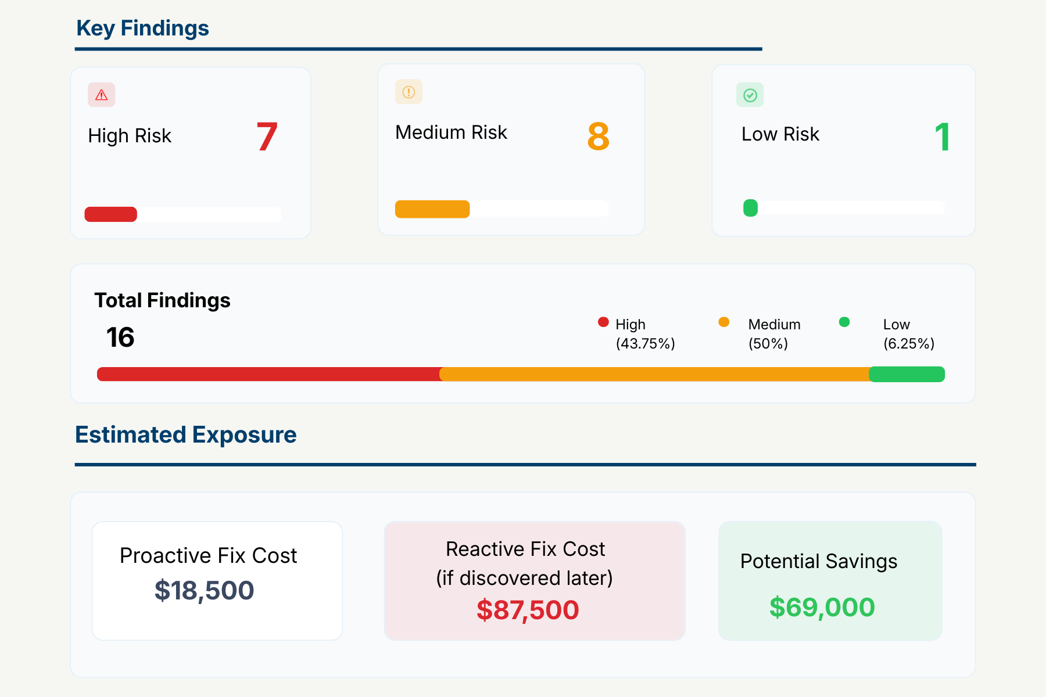Image resolution: width=1046 pixels, height=697 pixels.
Task: Click the Medium Risk count of 8
Action: click(x=598, y=136)
